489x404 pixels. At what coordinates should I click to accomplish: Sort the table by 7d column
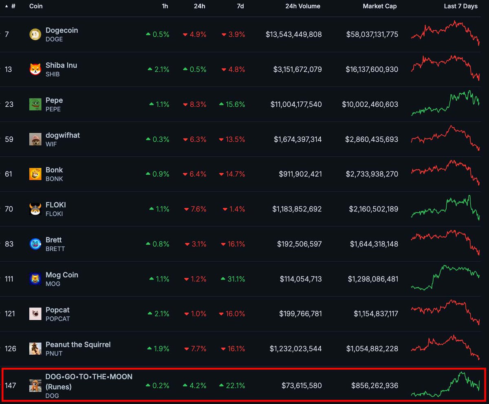240,6
